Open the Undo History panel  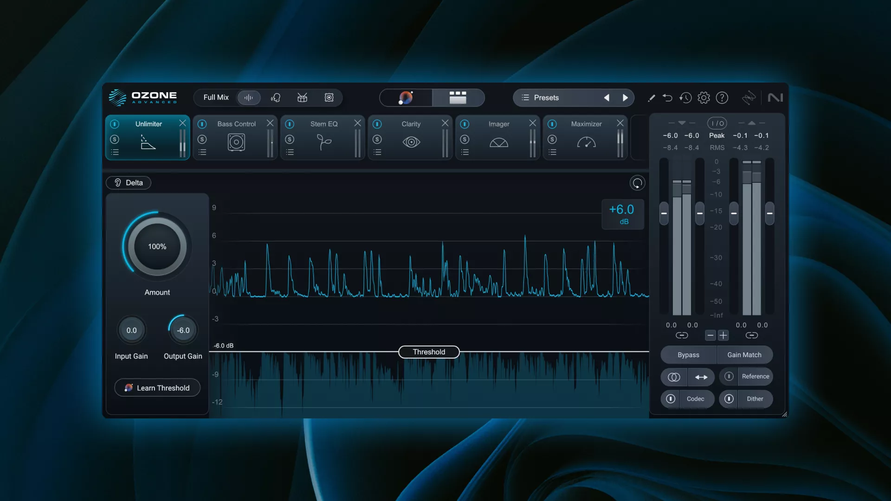[x=686, y=97]
